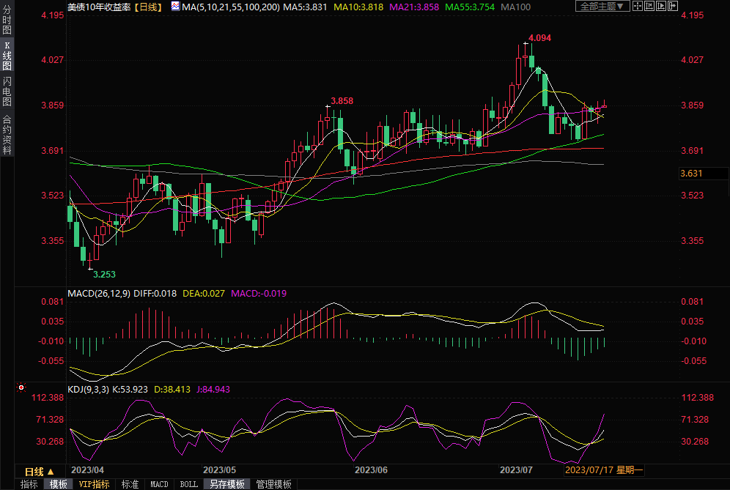Open the 合约资料 side tab

[x=7, y=134]
